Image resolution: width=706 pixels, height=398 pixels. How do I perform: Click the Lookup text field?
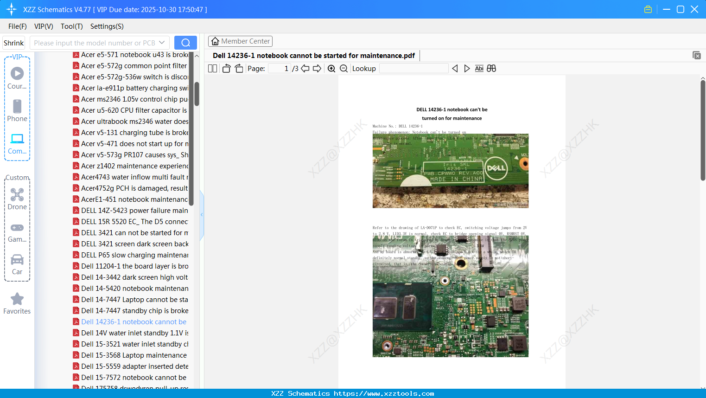coord(414,69)
